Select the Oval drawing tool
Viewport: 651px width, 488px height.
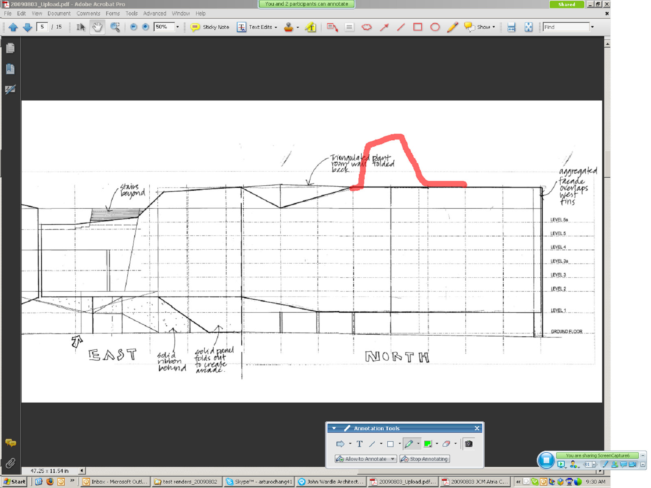(435, 27)
